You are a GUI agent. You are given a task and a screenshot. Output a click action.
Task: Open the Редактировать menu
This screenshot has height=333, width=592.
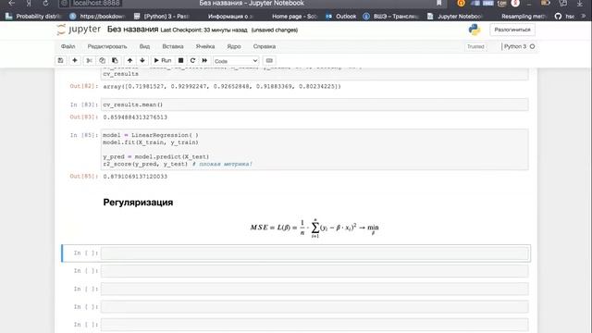coord(107,46)
